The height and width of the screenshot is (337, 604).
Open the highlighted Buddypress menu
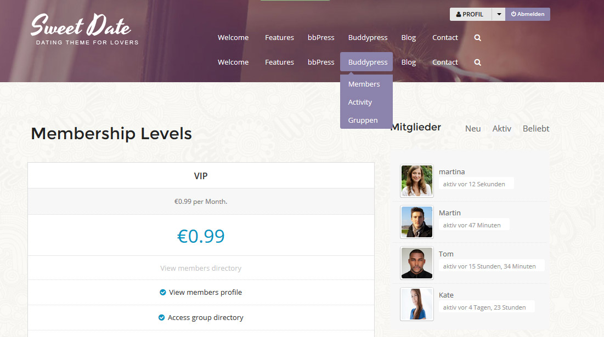[x=366, y=62]
